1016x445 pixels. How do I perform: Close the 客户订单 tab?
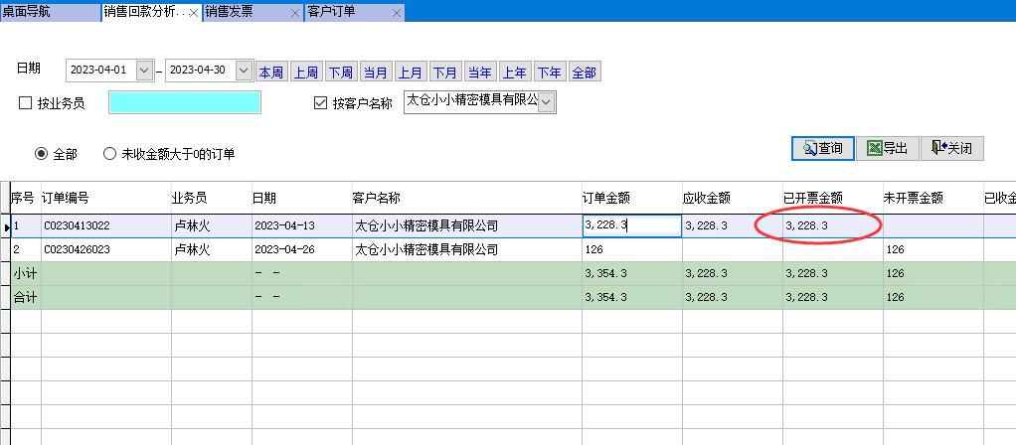coord(397,13)
